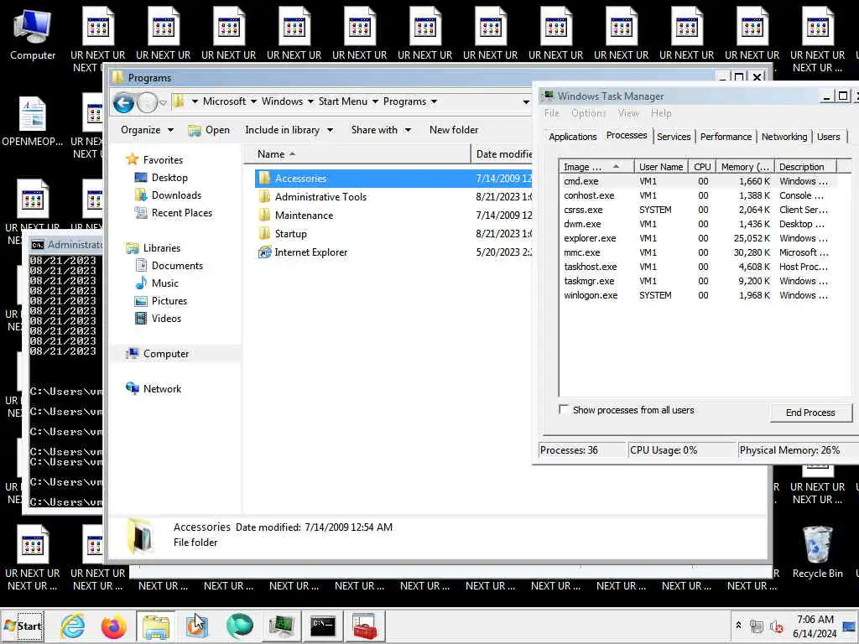This screenshot has width=859, height=644.
Task: Open the recent pages dropdown next to Forward
Action: click(163, 103)
